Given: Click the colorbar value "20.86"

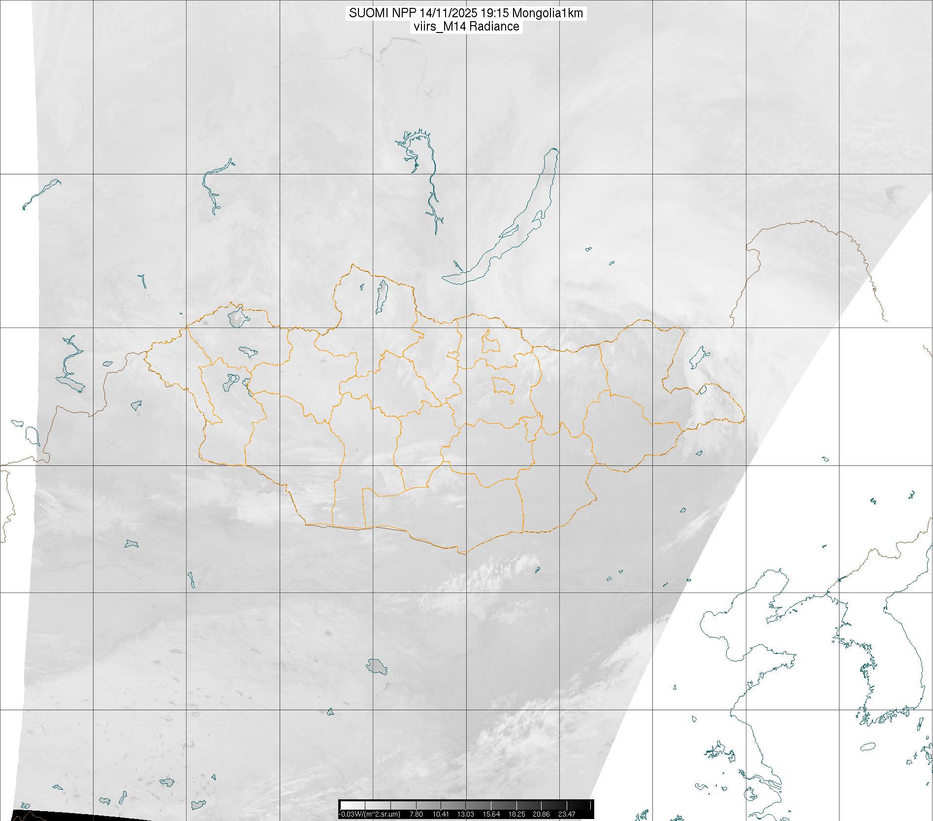Looking at the screenshot, I should (542, 814).
